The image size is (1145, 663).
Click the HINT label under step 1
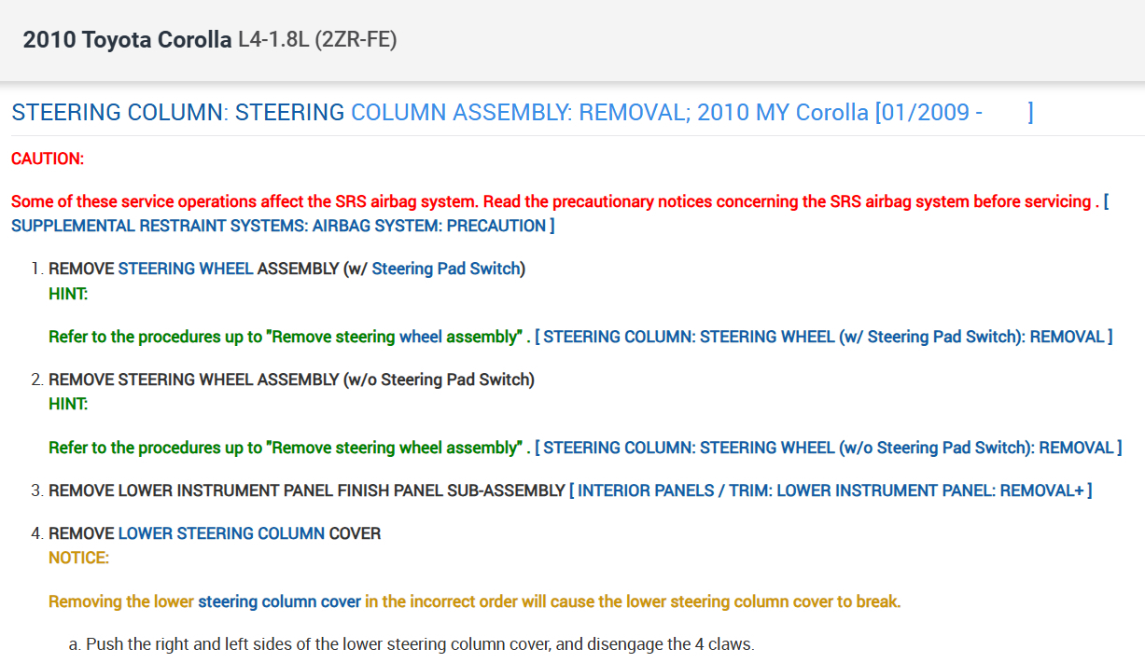tap(68, 294)
